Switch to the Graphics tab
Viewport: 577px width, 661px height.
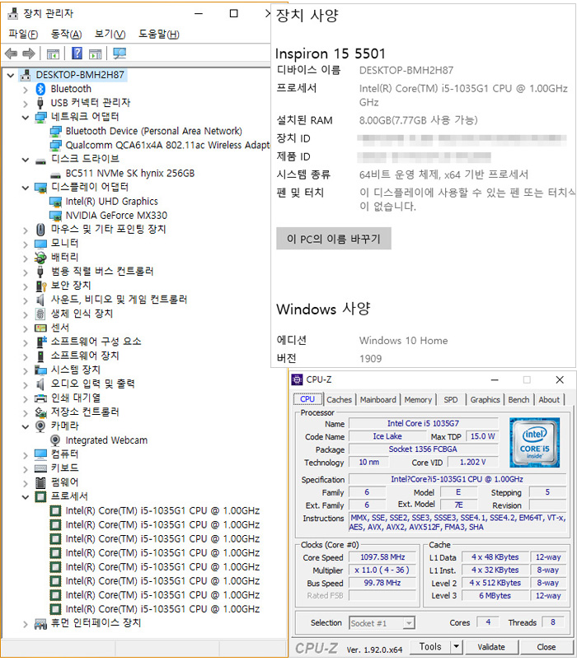pyautogui.click(x=485, y=399)
